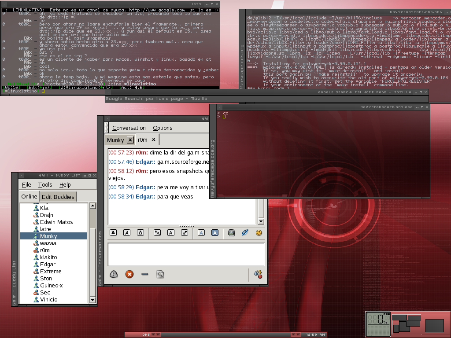The height and width of the screenshot is (338, 451).
Task: Select buddy Ston
Action: tap(54, 278)
